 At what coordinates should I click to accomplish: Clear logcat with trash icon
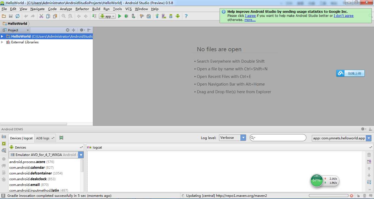(x=369, y=155)
